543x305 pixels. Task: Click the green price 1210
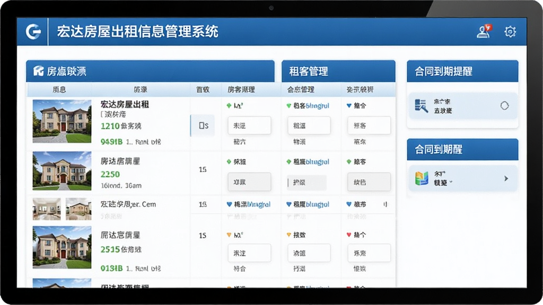coord(110,126)
